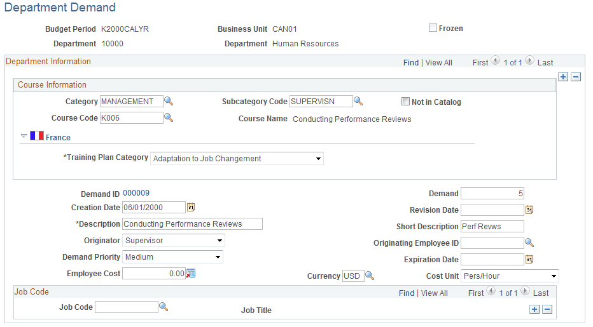Click Find in Department Information header
The width and height of the screenshot is (593, 327).
click(410, 62)
